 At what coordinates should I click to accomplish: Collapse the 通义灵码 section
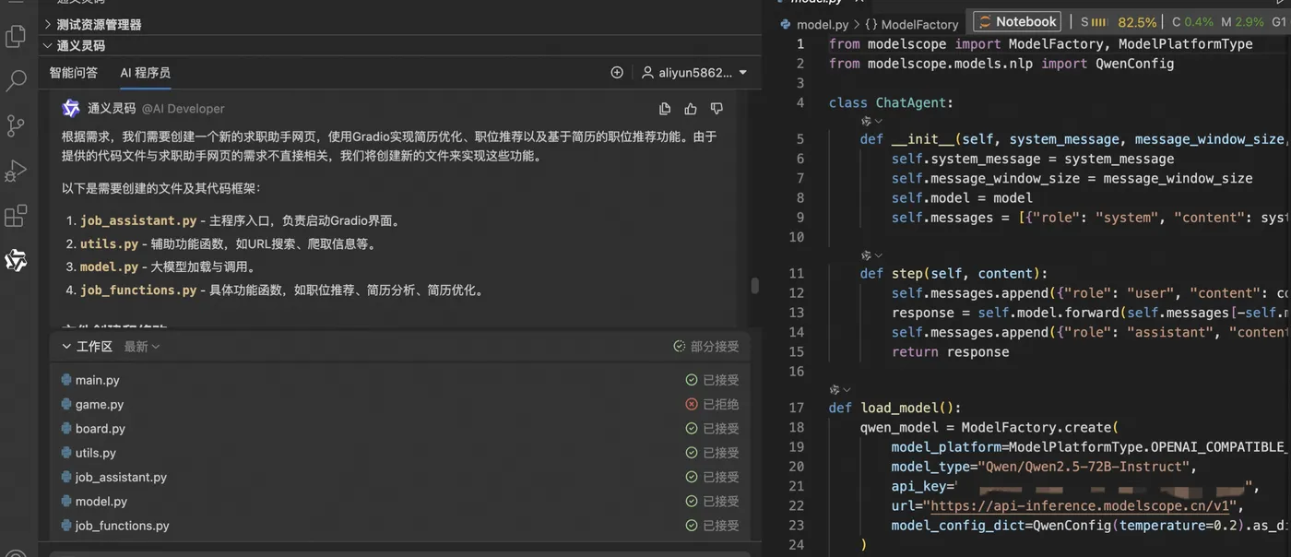coord(47,45)
